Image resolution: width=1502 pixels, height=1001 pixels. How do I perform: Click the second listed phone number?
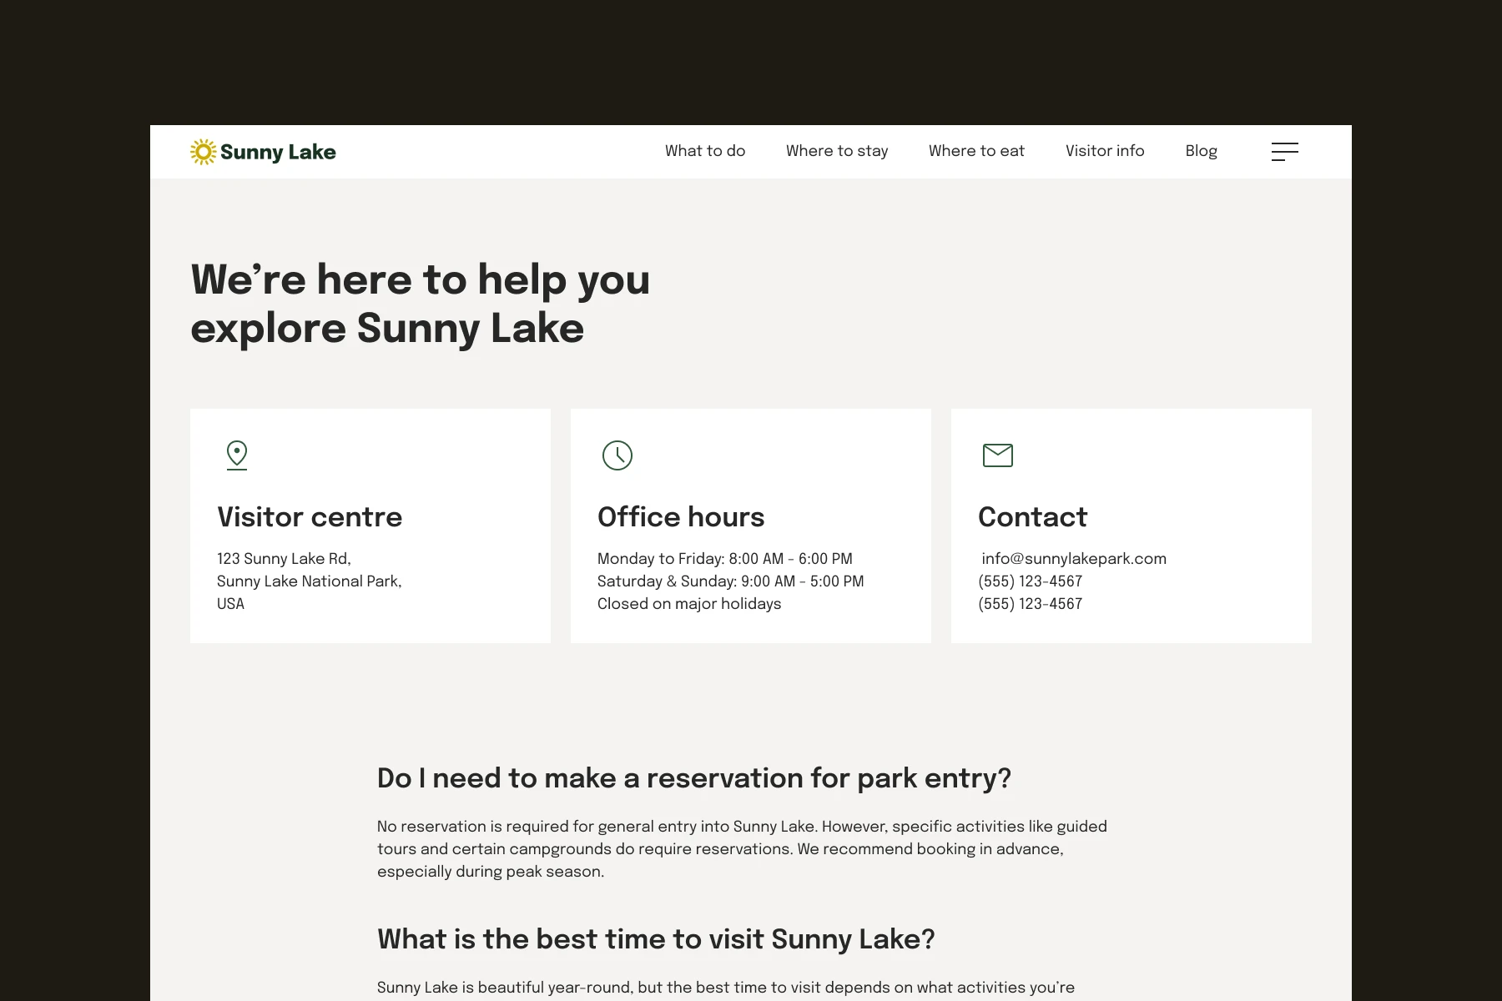[x=1031, y=604]
